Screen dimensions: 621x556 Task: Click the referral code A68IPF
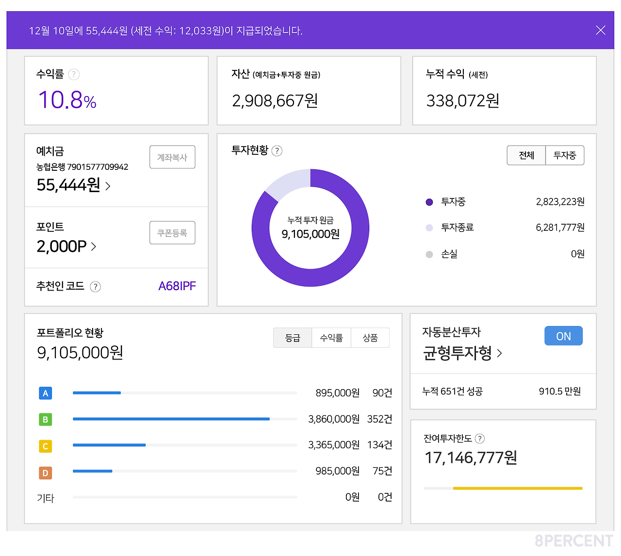pos(177,286)
